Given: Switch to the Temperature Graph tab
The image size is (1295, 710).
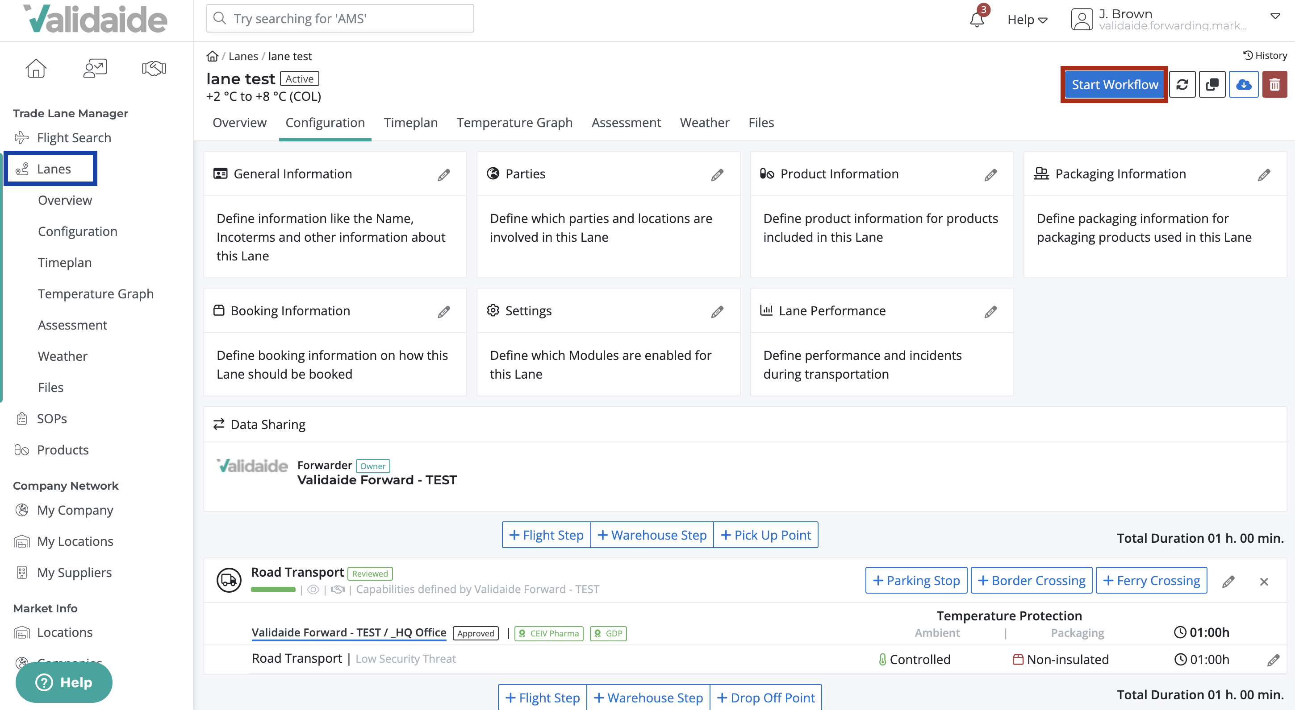Looking at the screenshot, I should [514, 123].
